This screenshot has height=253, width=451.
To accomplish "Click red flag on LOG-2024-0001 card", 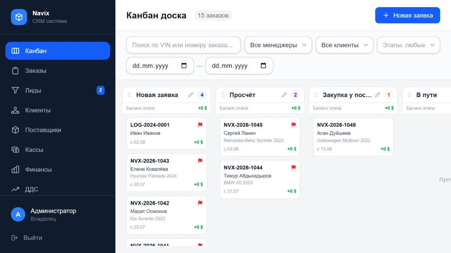I will point(200,125).
